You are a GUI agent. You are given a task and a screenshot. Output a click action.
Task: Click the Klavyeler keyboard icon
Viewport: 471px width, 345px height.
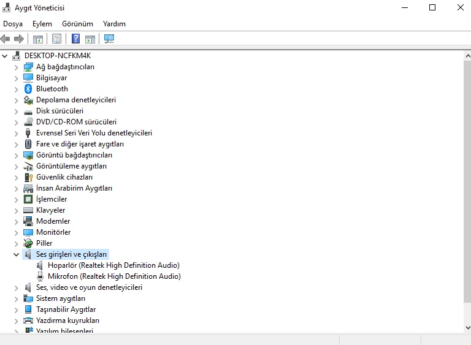tap(28, 210)
